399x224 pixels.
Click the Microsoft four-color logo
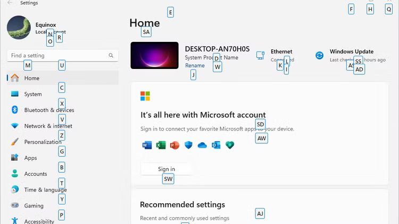tap(145, 96)
